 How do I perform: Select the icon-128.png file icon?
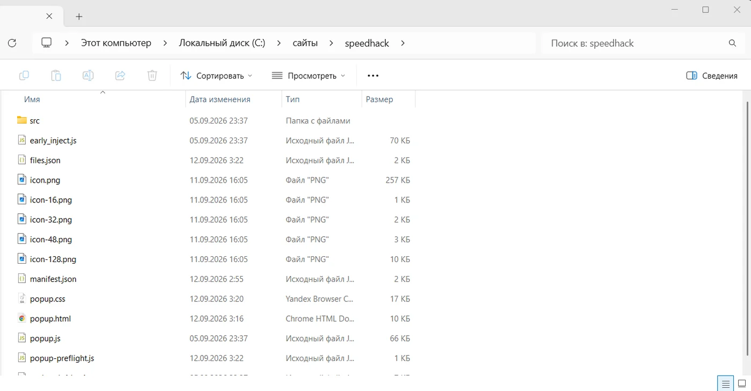coord(21,259)
